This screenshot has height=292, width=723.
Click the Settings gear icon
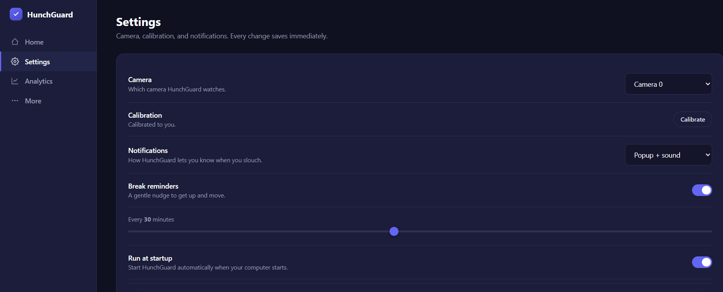click(x=15, y=62)
